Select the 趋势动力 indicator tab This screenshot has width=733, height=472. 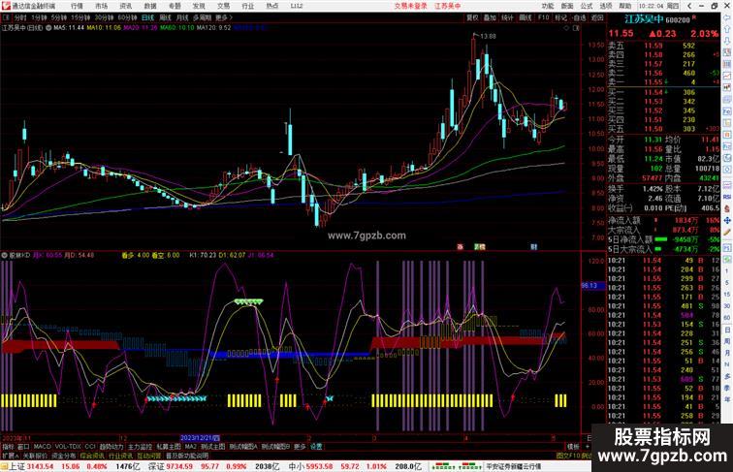pyautogui.click(x=112, y=447)
